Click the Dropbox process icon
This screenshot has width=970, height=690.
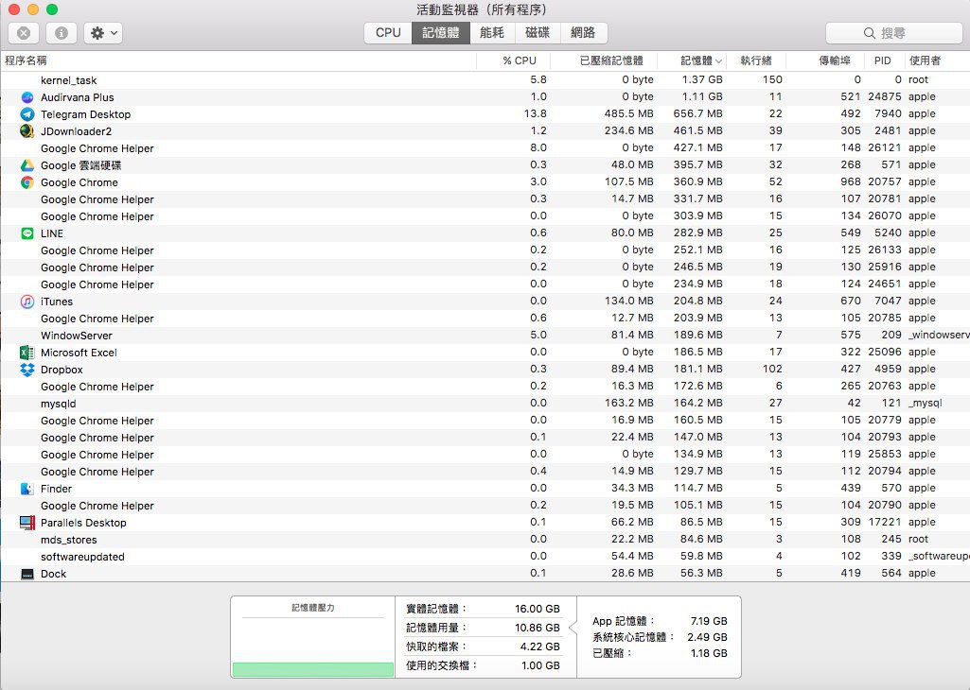pyautogui.click(x=27, y=370)
